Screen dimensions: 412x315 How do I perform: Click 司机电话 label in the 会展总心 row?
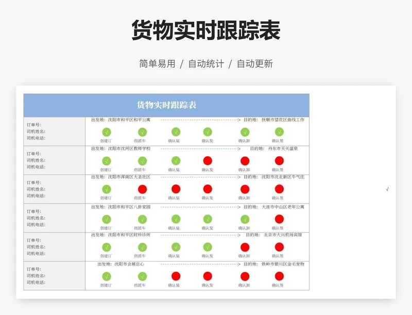click(x=36, y=282)
